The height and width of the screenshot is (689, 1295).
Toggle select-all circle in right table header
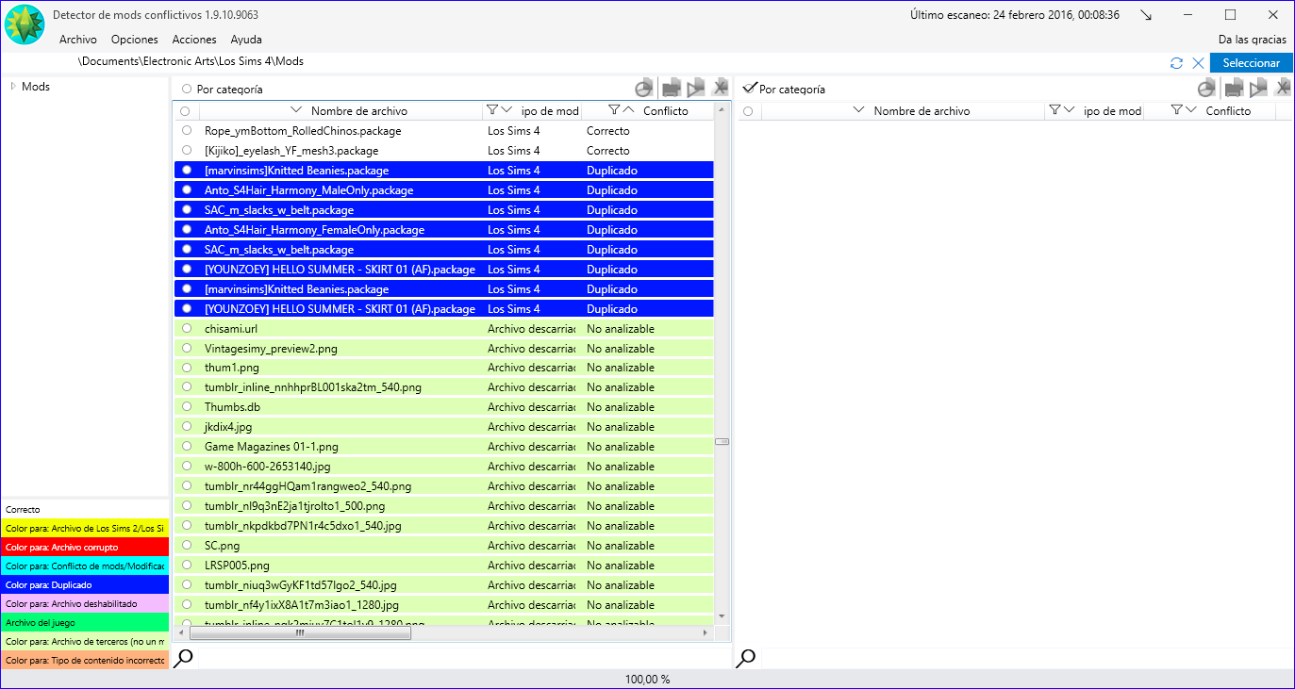click(x=748, y=111)
